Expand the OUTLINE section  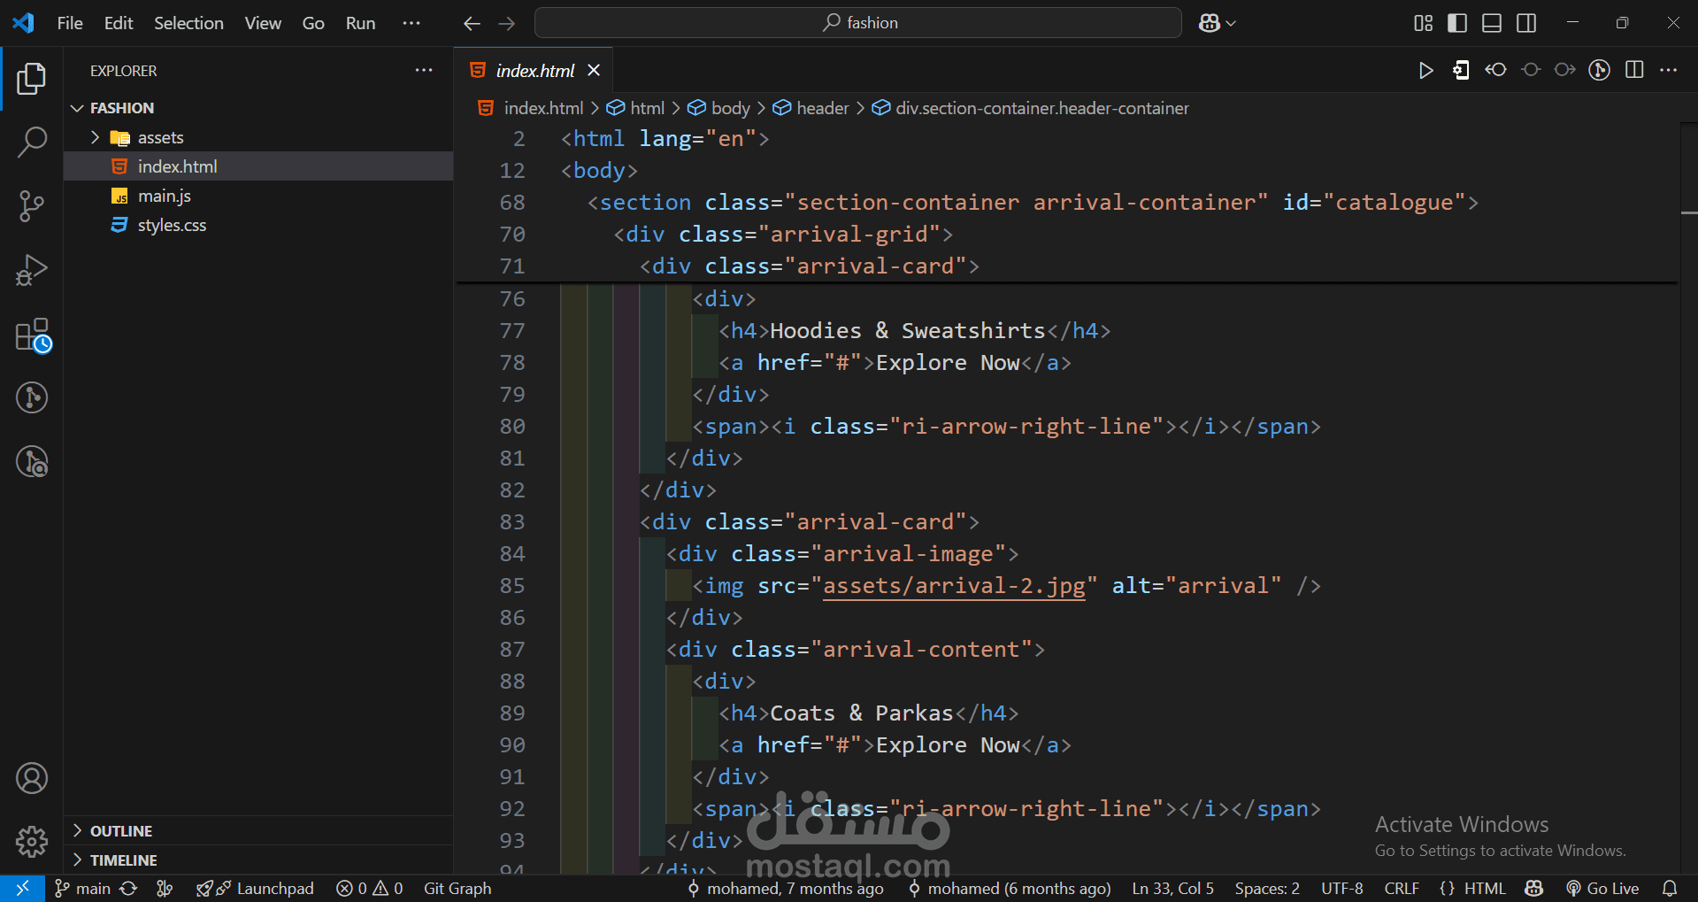pyautogui.click(x=121, y=831)
